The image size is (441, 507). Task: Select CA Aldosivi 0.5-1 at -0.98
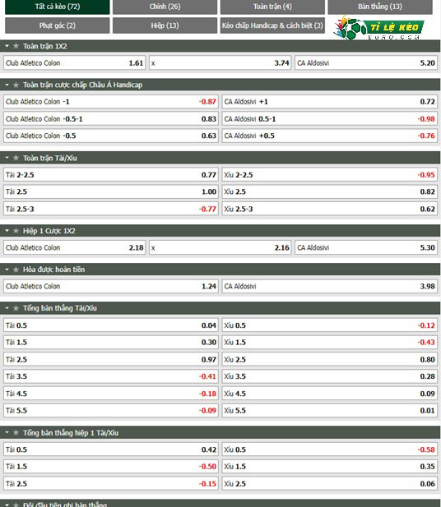330,119
